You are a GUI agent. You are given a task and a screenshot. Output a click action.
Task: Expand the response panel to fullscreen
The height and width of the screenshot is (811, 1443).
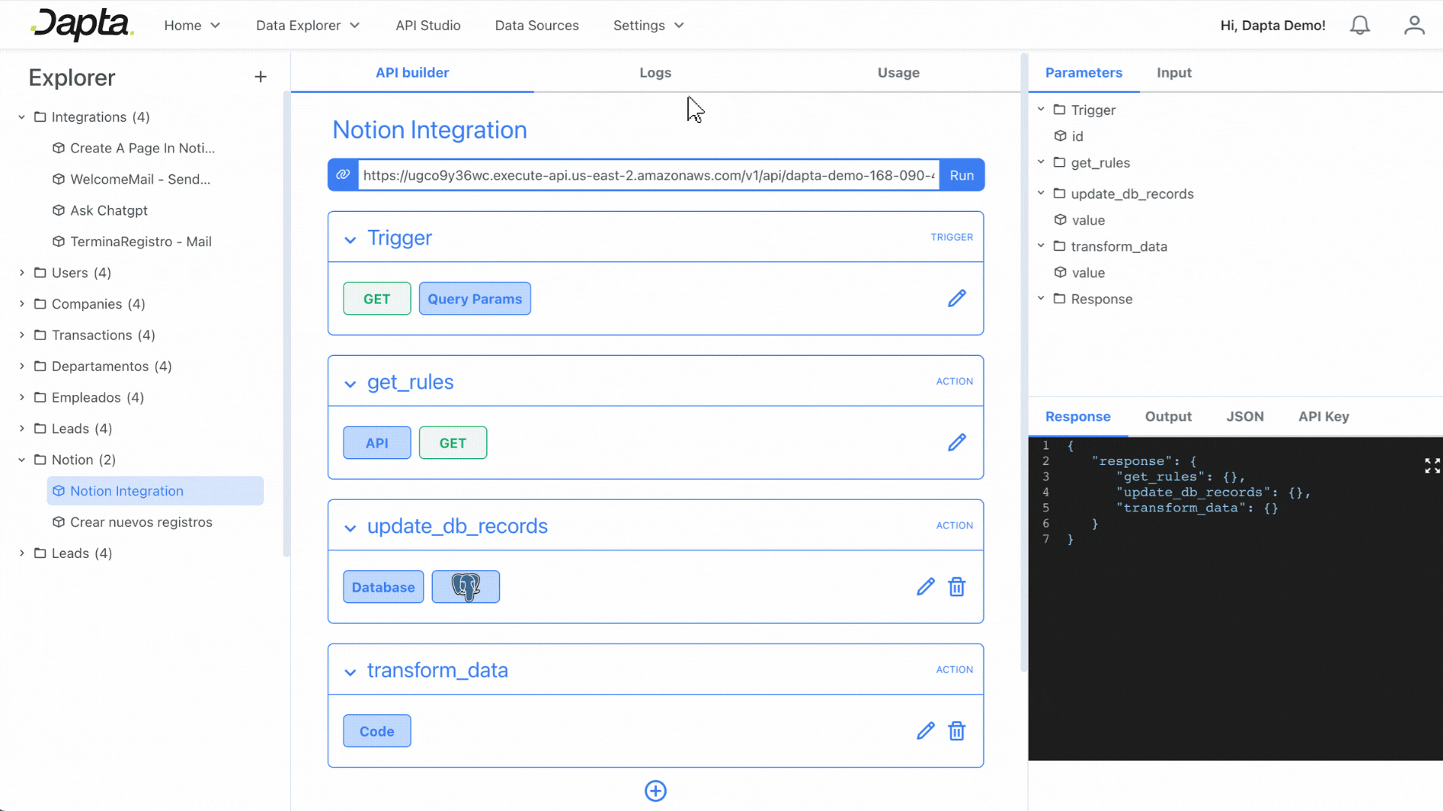[1432, 466]
